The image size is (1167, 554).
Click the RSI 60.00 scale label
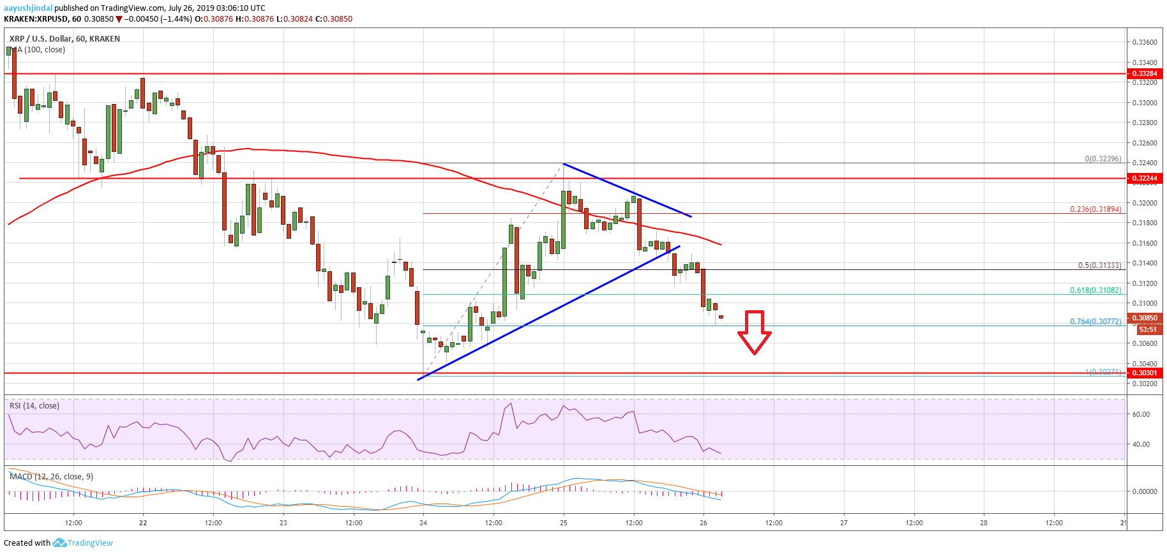1141,414
